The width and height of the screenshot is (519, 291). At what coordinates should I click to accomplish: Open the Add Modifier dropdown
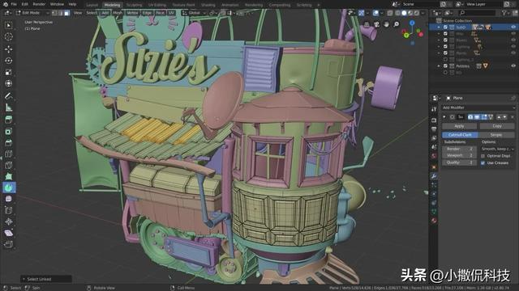click(478, 108)
